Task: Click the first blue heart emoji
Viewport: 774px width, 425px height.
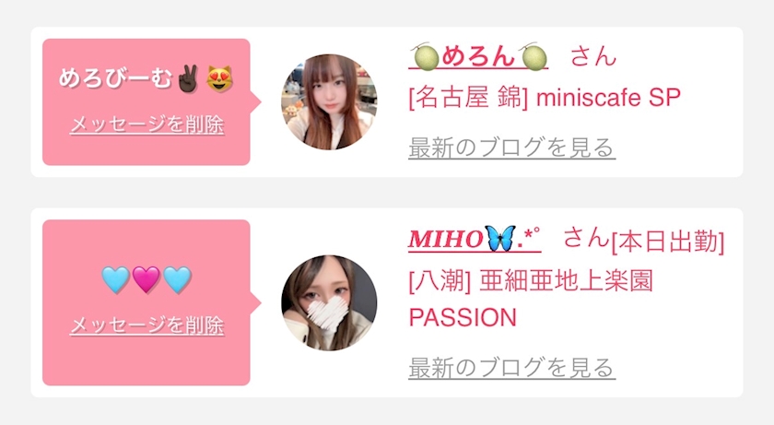Action: 115,279
